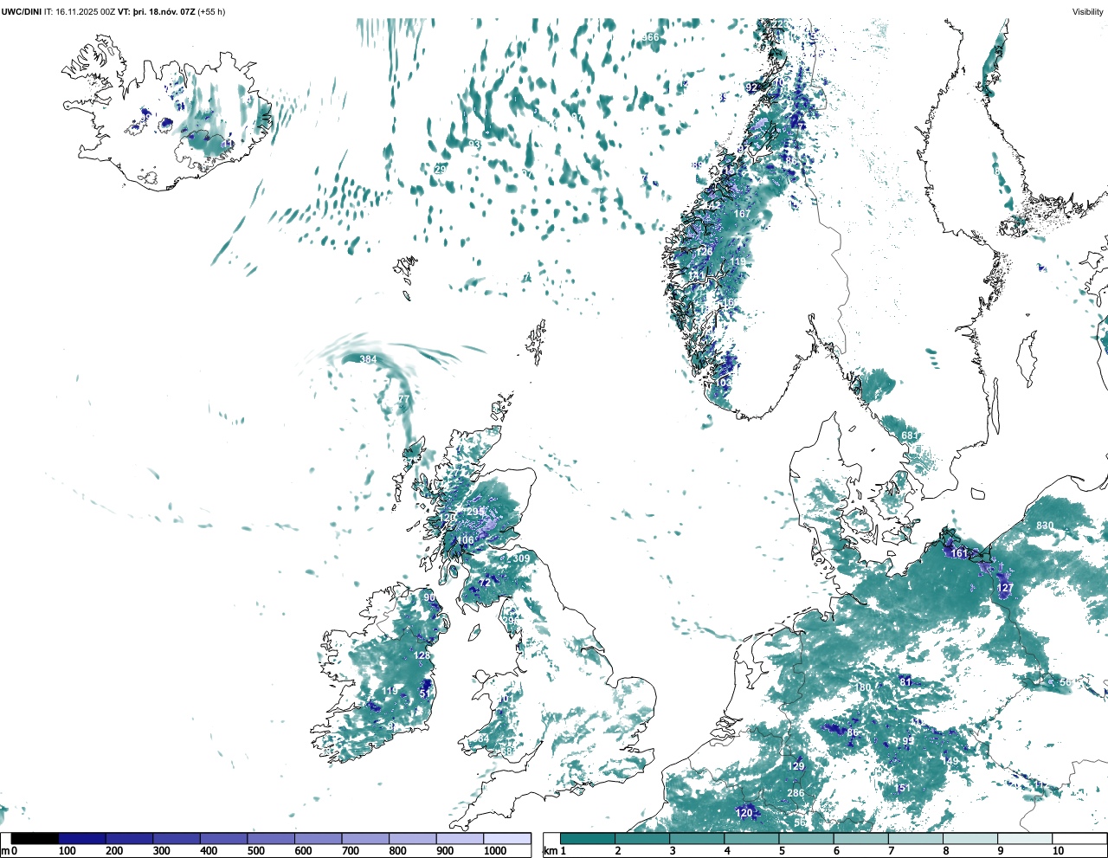Click the '161' visibility value on Baltic coast
The height and width of the screenshot is (858, 1108).
point(959,553)
